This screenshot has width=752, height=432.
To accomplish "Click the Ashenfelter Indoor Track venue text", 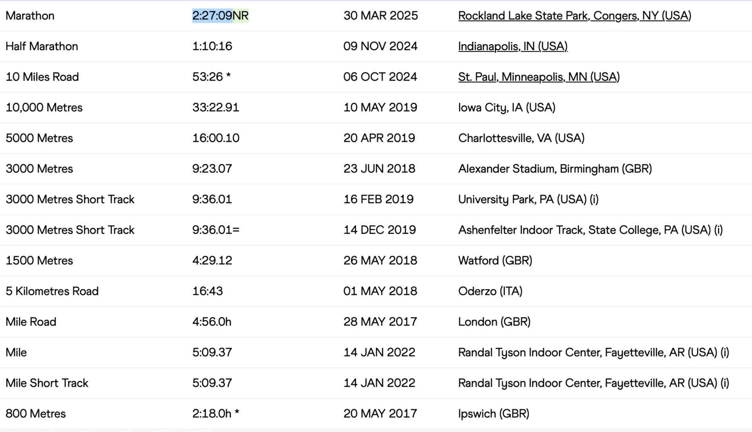I will [590, 230].
